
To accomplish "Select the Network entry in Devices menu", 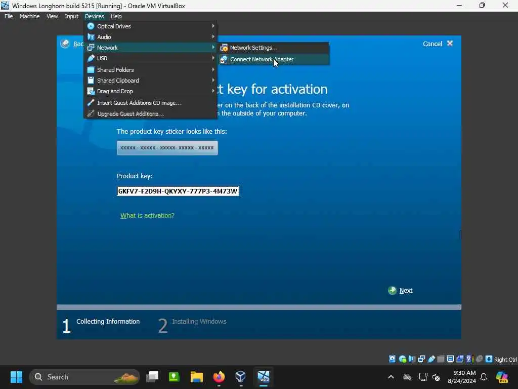I will (x=151, y=47).
